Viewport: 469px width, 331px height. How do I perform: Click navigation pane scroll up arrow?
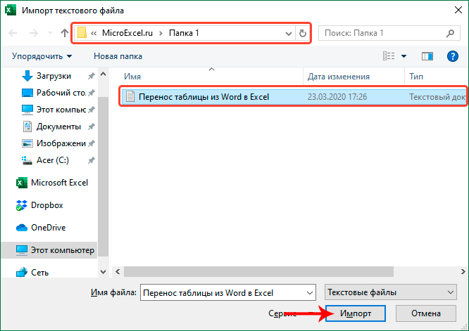[x=104, y=74]
